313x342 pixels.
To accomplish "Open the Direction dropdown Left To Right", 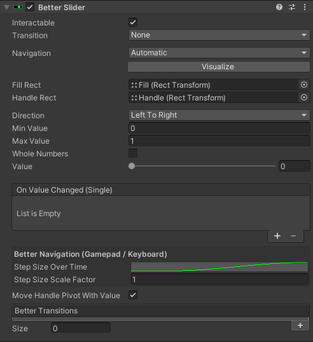I will (x=219, y=115).
